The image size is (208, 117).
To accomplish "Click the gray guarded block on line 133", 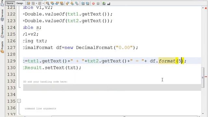I will (112, 87).
